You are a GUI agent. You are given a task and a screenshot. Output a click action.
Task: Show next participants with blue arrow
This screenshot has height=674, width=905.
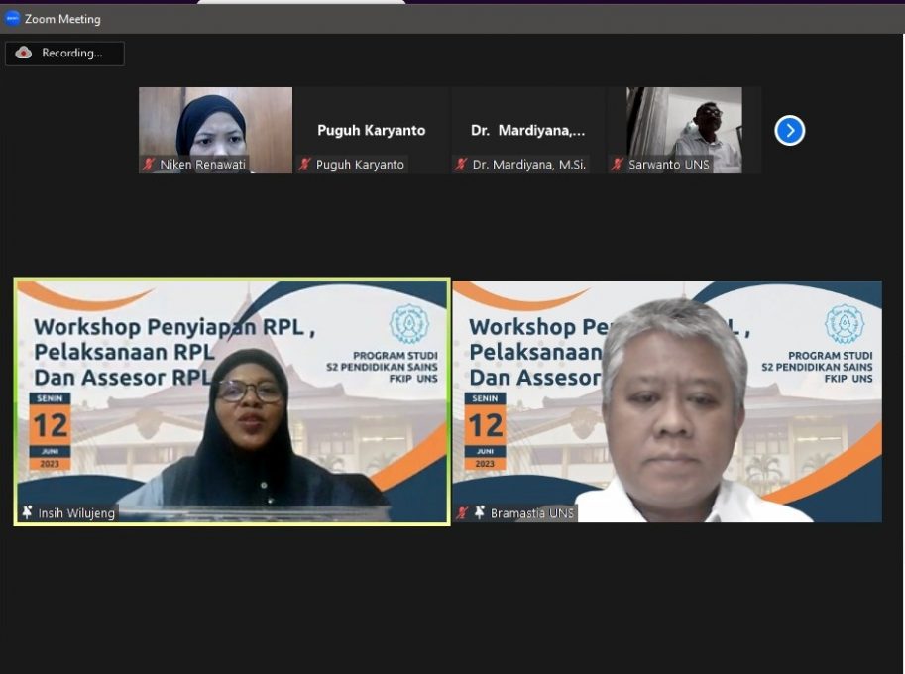coord(789,131)
